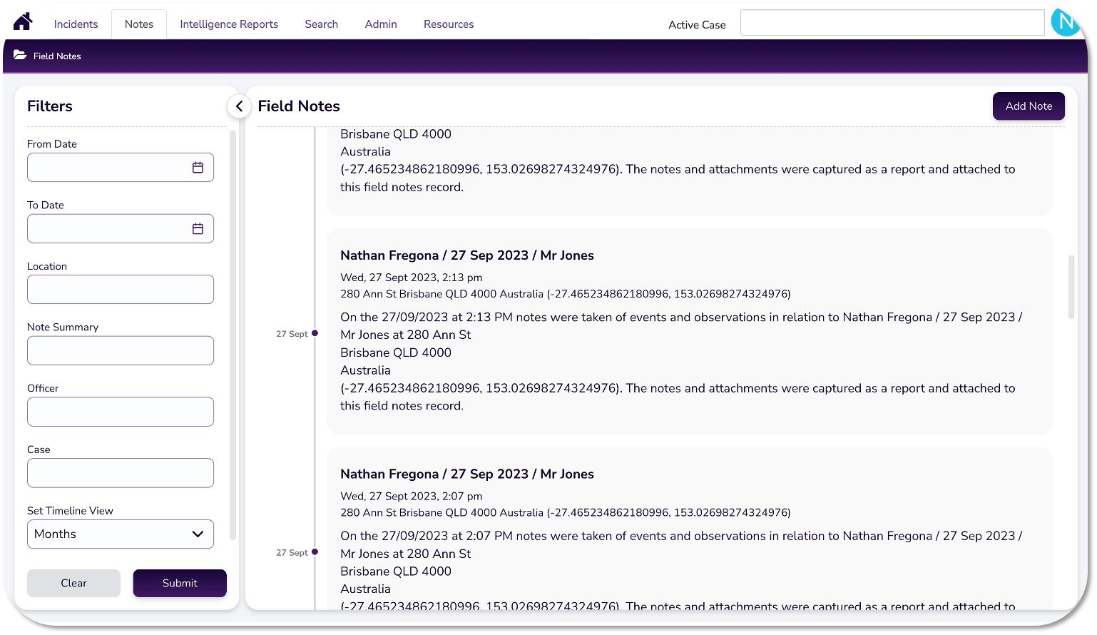Click the Active Case input field
Viewport: 1097px width, 635px height.
[892, 23]
